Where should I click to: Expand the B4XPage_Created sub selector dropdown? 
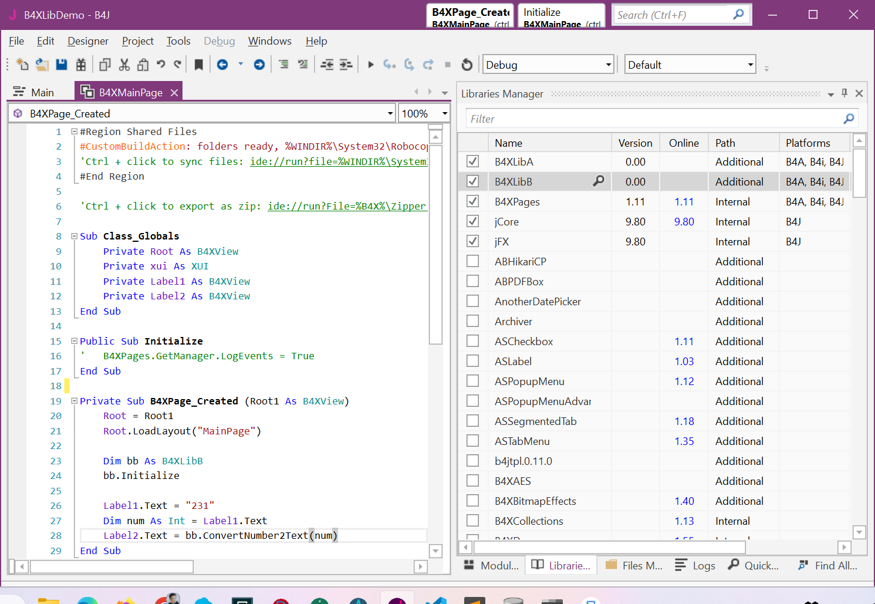click(390, 113)
